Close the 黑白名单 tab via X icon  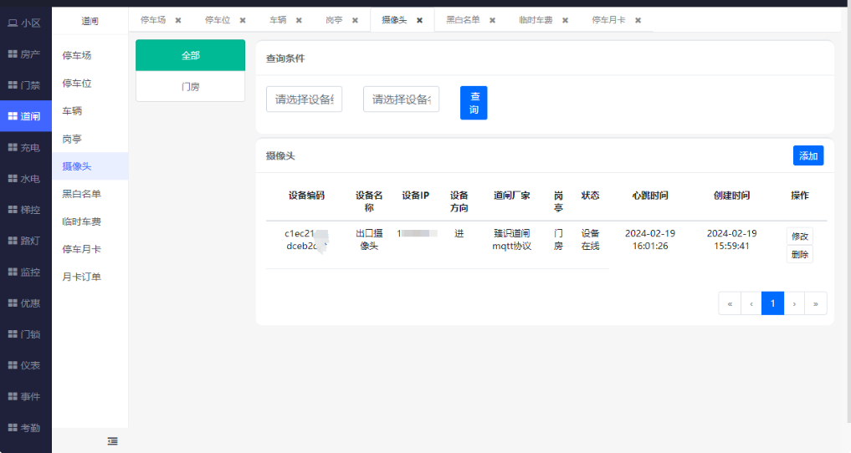coord(492,20)
